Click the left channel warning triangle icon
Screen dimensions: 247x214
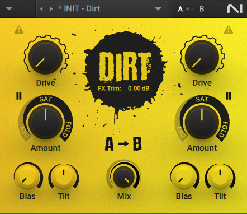pyautogui.click(x=19, y=30)
